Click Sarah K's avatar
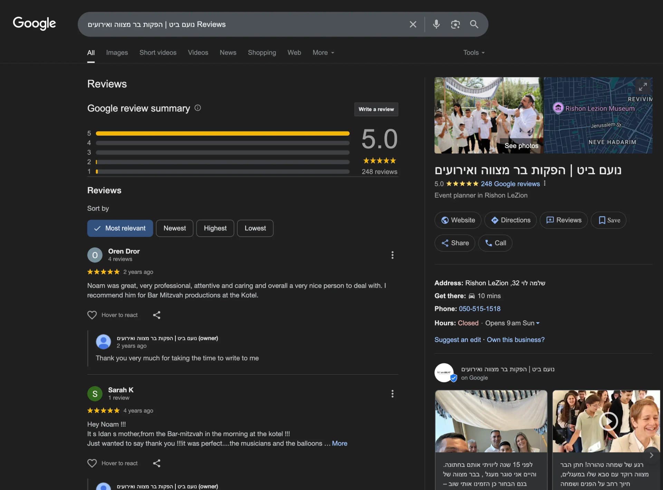Screen dimensions: 663x490 [x=95, y=394]
